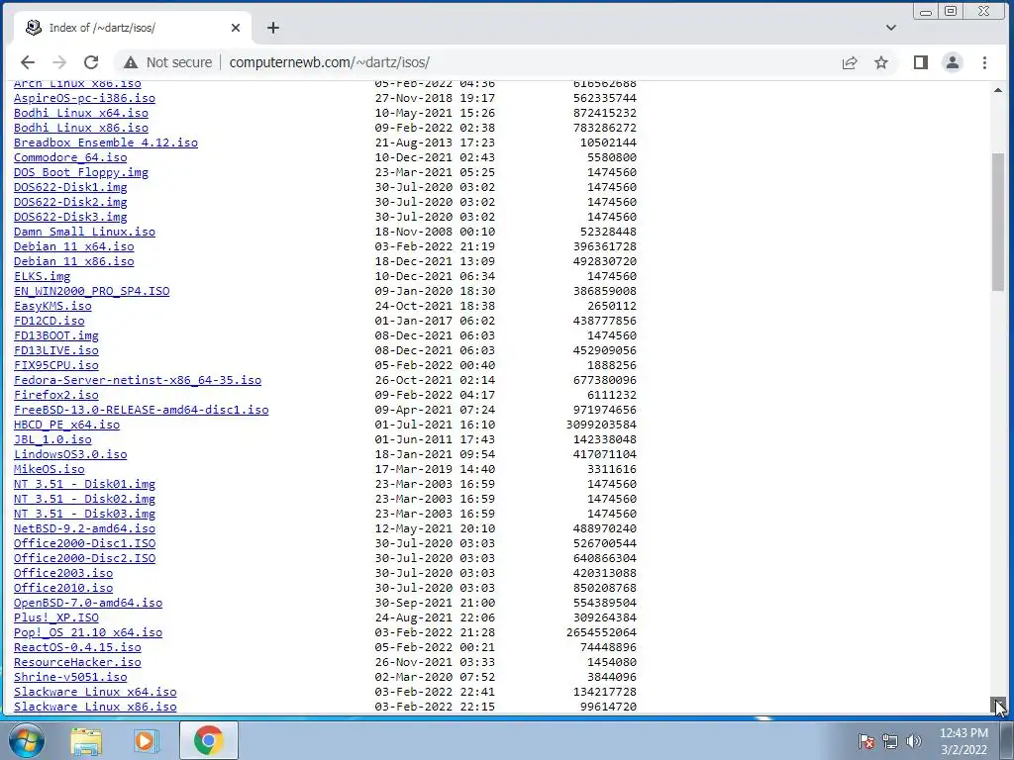Open the Not secure site info warning

tap(167, 62)
